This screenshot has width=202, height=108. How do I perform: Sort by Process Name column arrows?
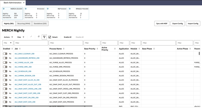point(64,49)
